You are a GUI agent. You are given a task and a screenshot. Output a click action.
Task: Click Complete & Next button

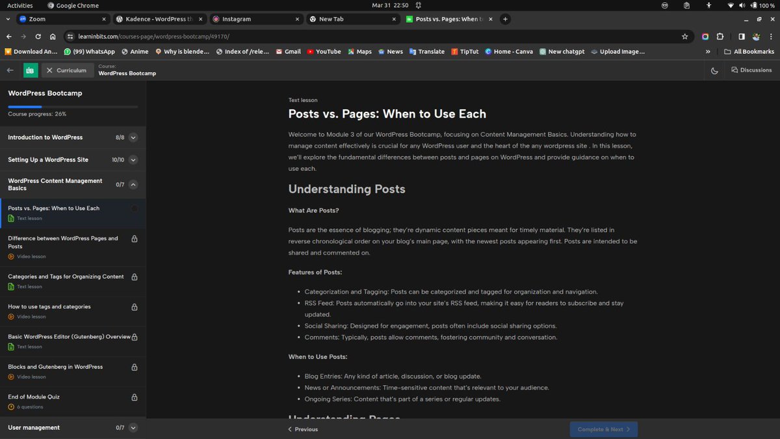tap(604, 429)
